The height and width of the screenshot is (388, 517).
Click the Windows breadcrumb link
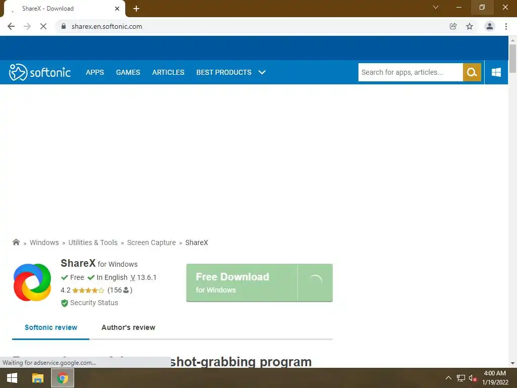44,243
